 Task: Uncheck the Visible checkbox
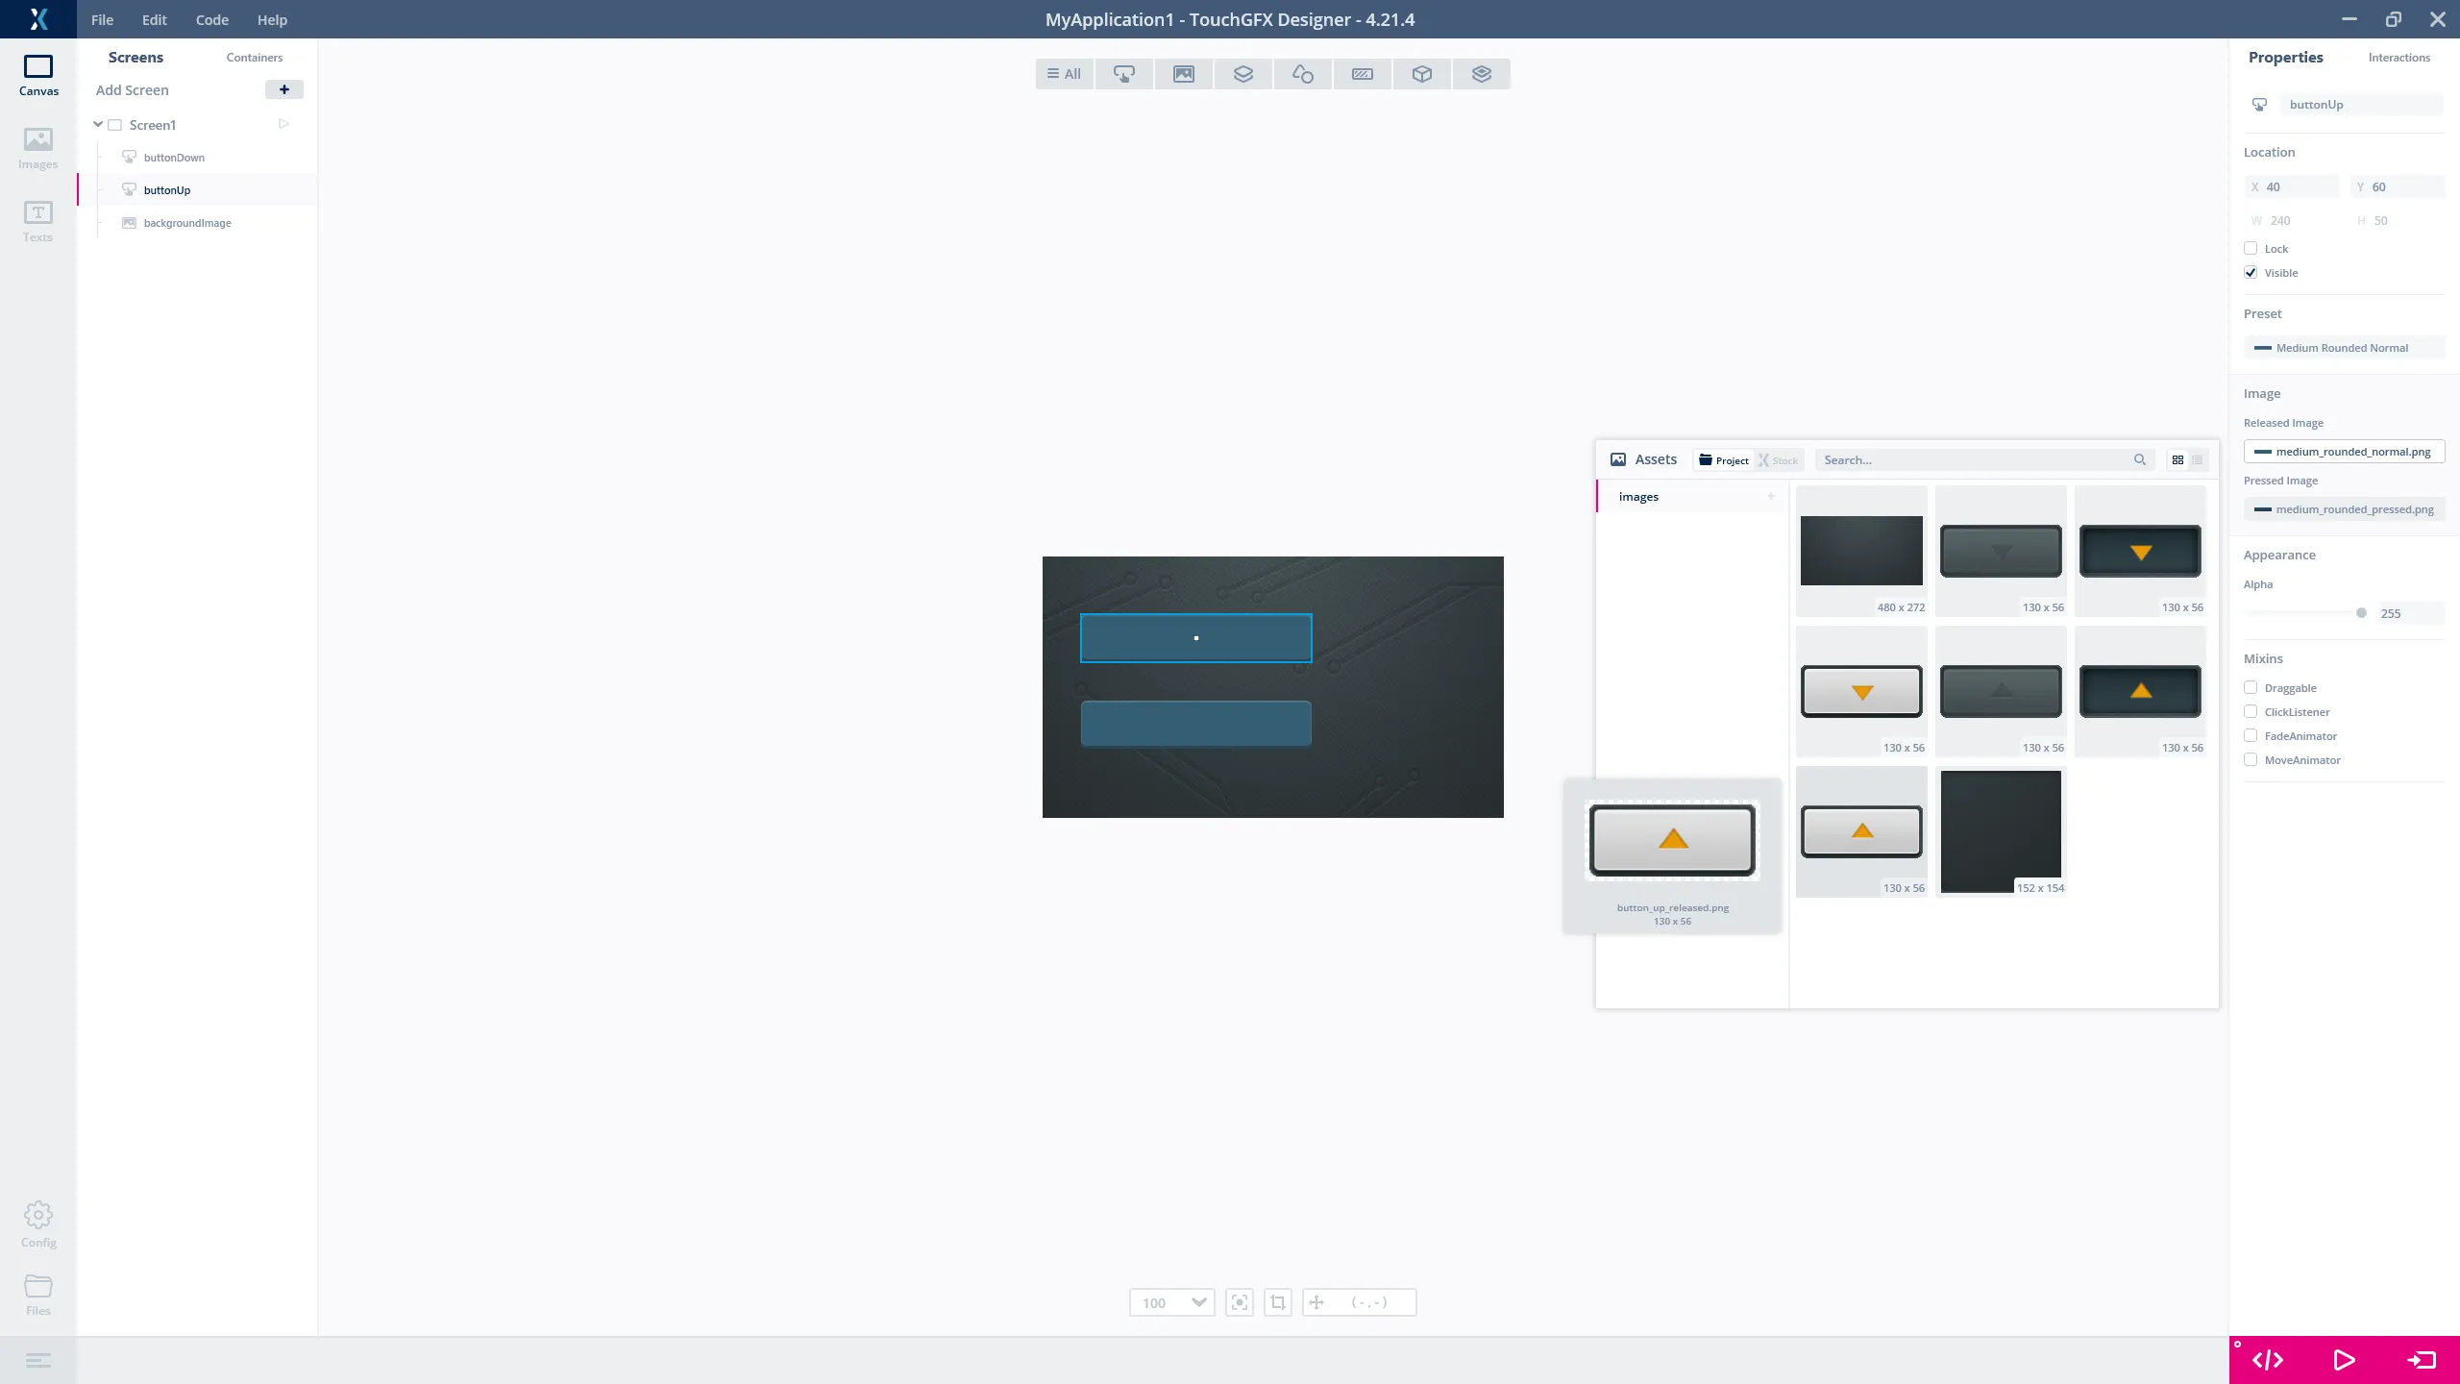coord(2251,273)
